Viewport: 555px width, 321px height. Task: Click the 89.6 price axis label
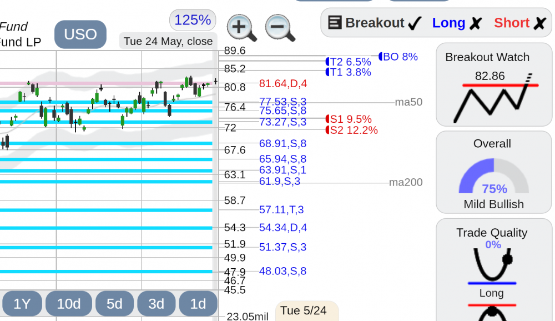(x=235, y=51)
